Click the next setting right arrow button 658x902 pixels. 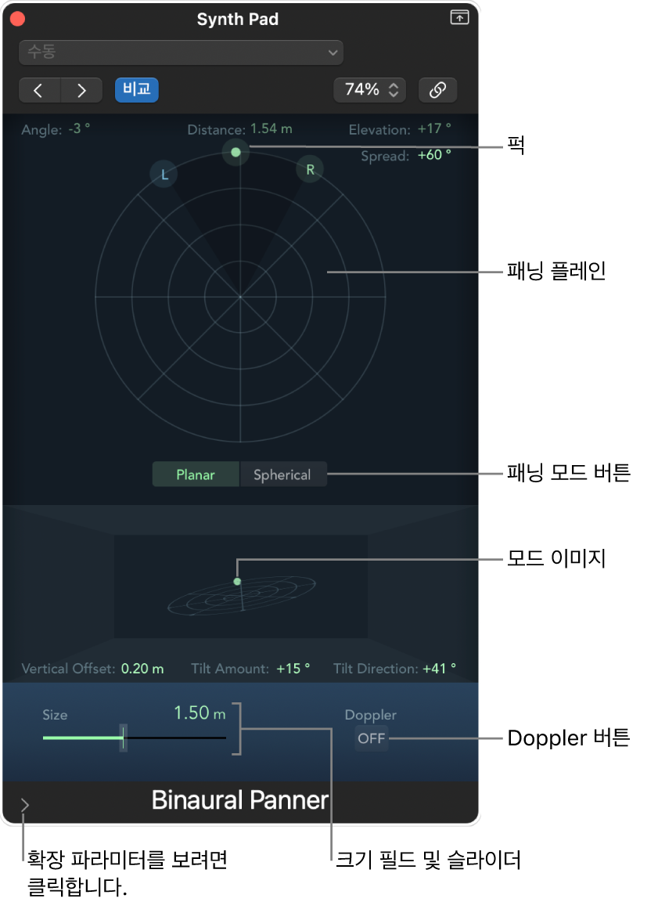click(81, 90)
